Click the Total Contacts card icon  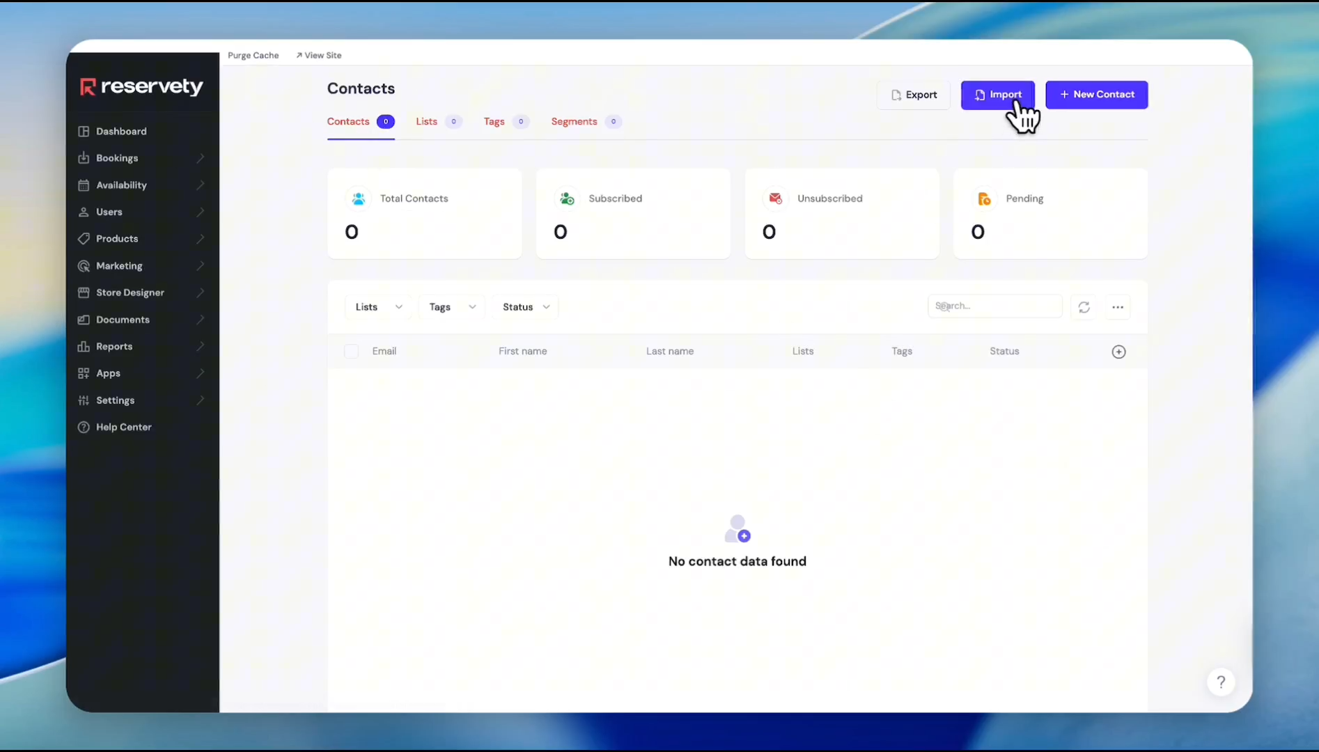pyautogui.click(x=359, y=199)
